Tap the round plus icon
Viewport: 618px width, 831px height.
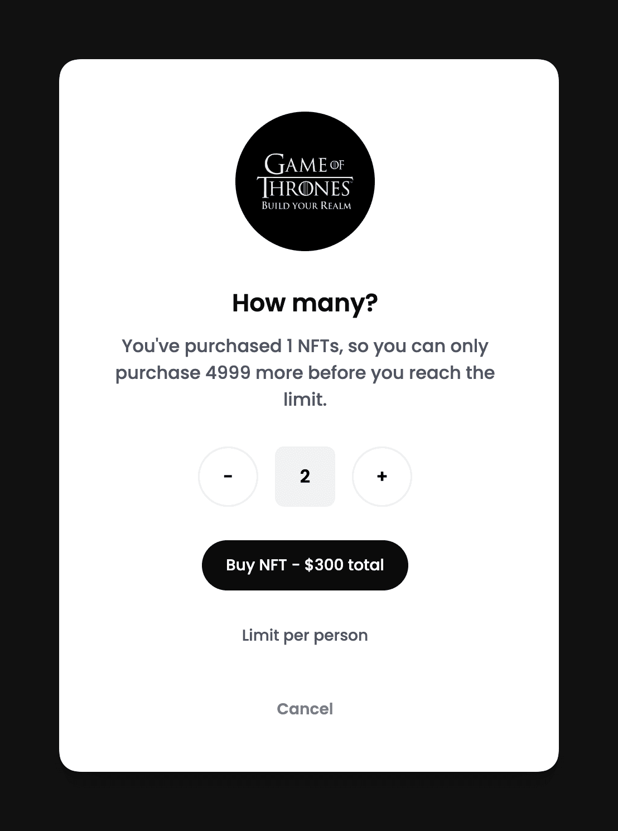382,477
